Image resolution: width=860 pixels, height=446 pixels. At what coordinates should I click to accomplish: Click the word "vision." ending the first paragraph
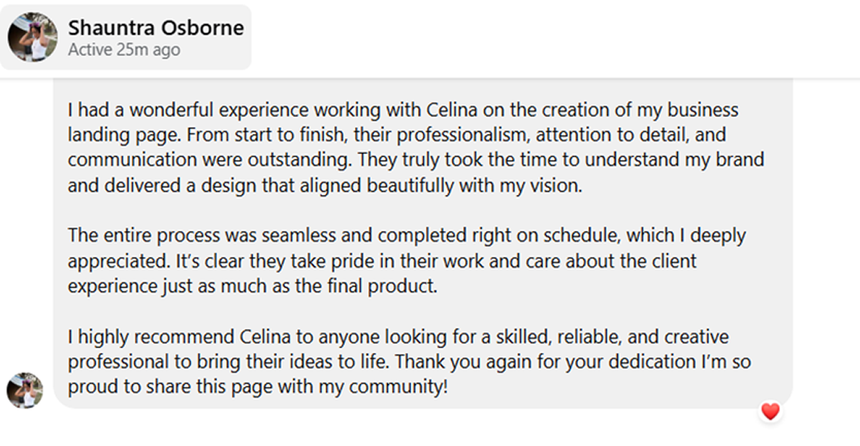557,186
